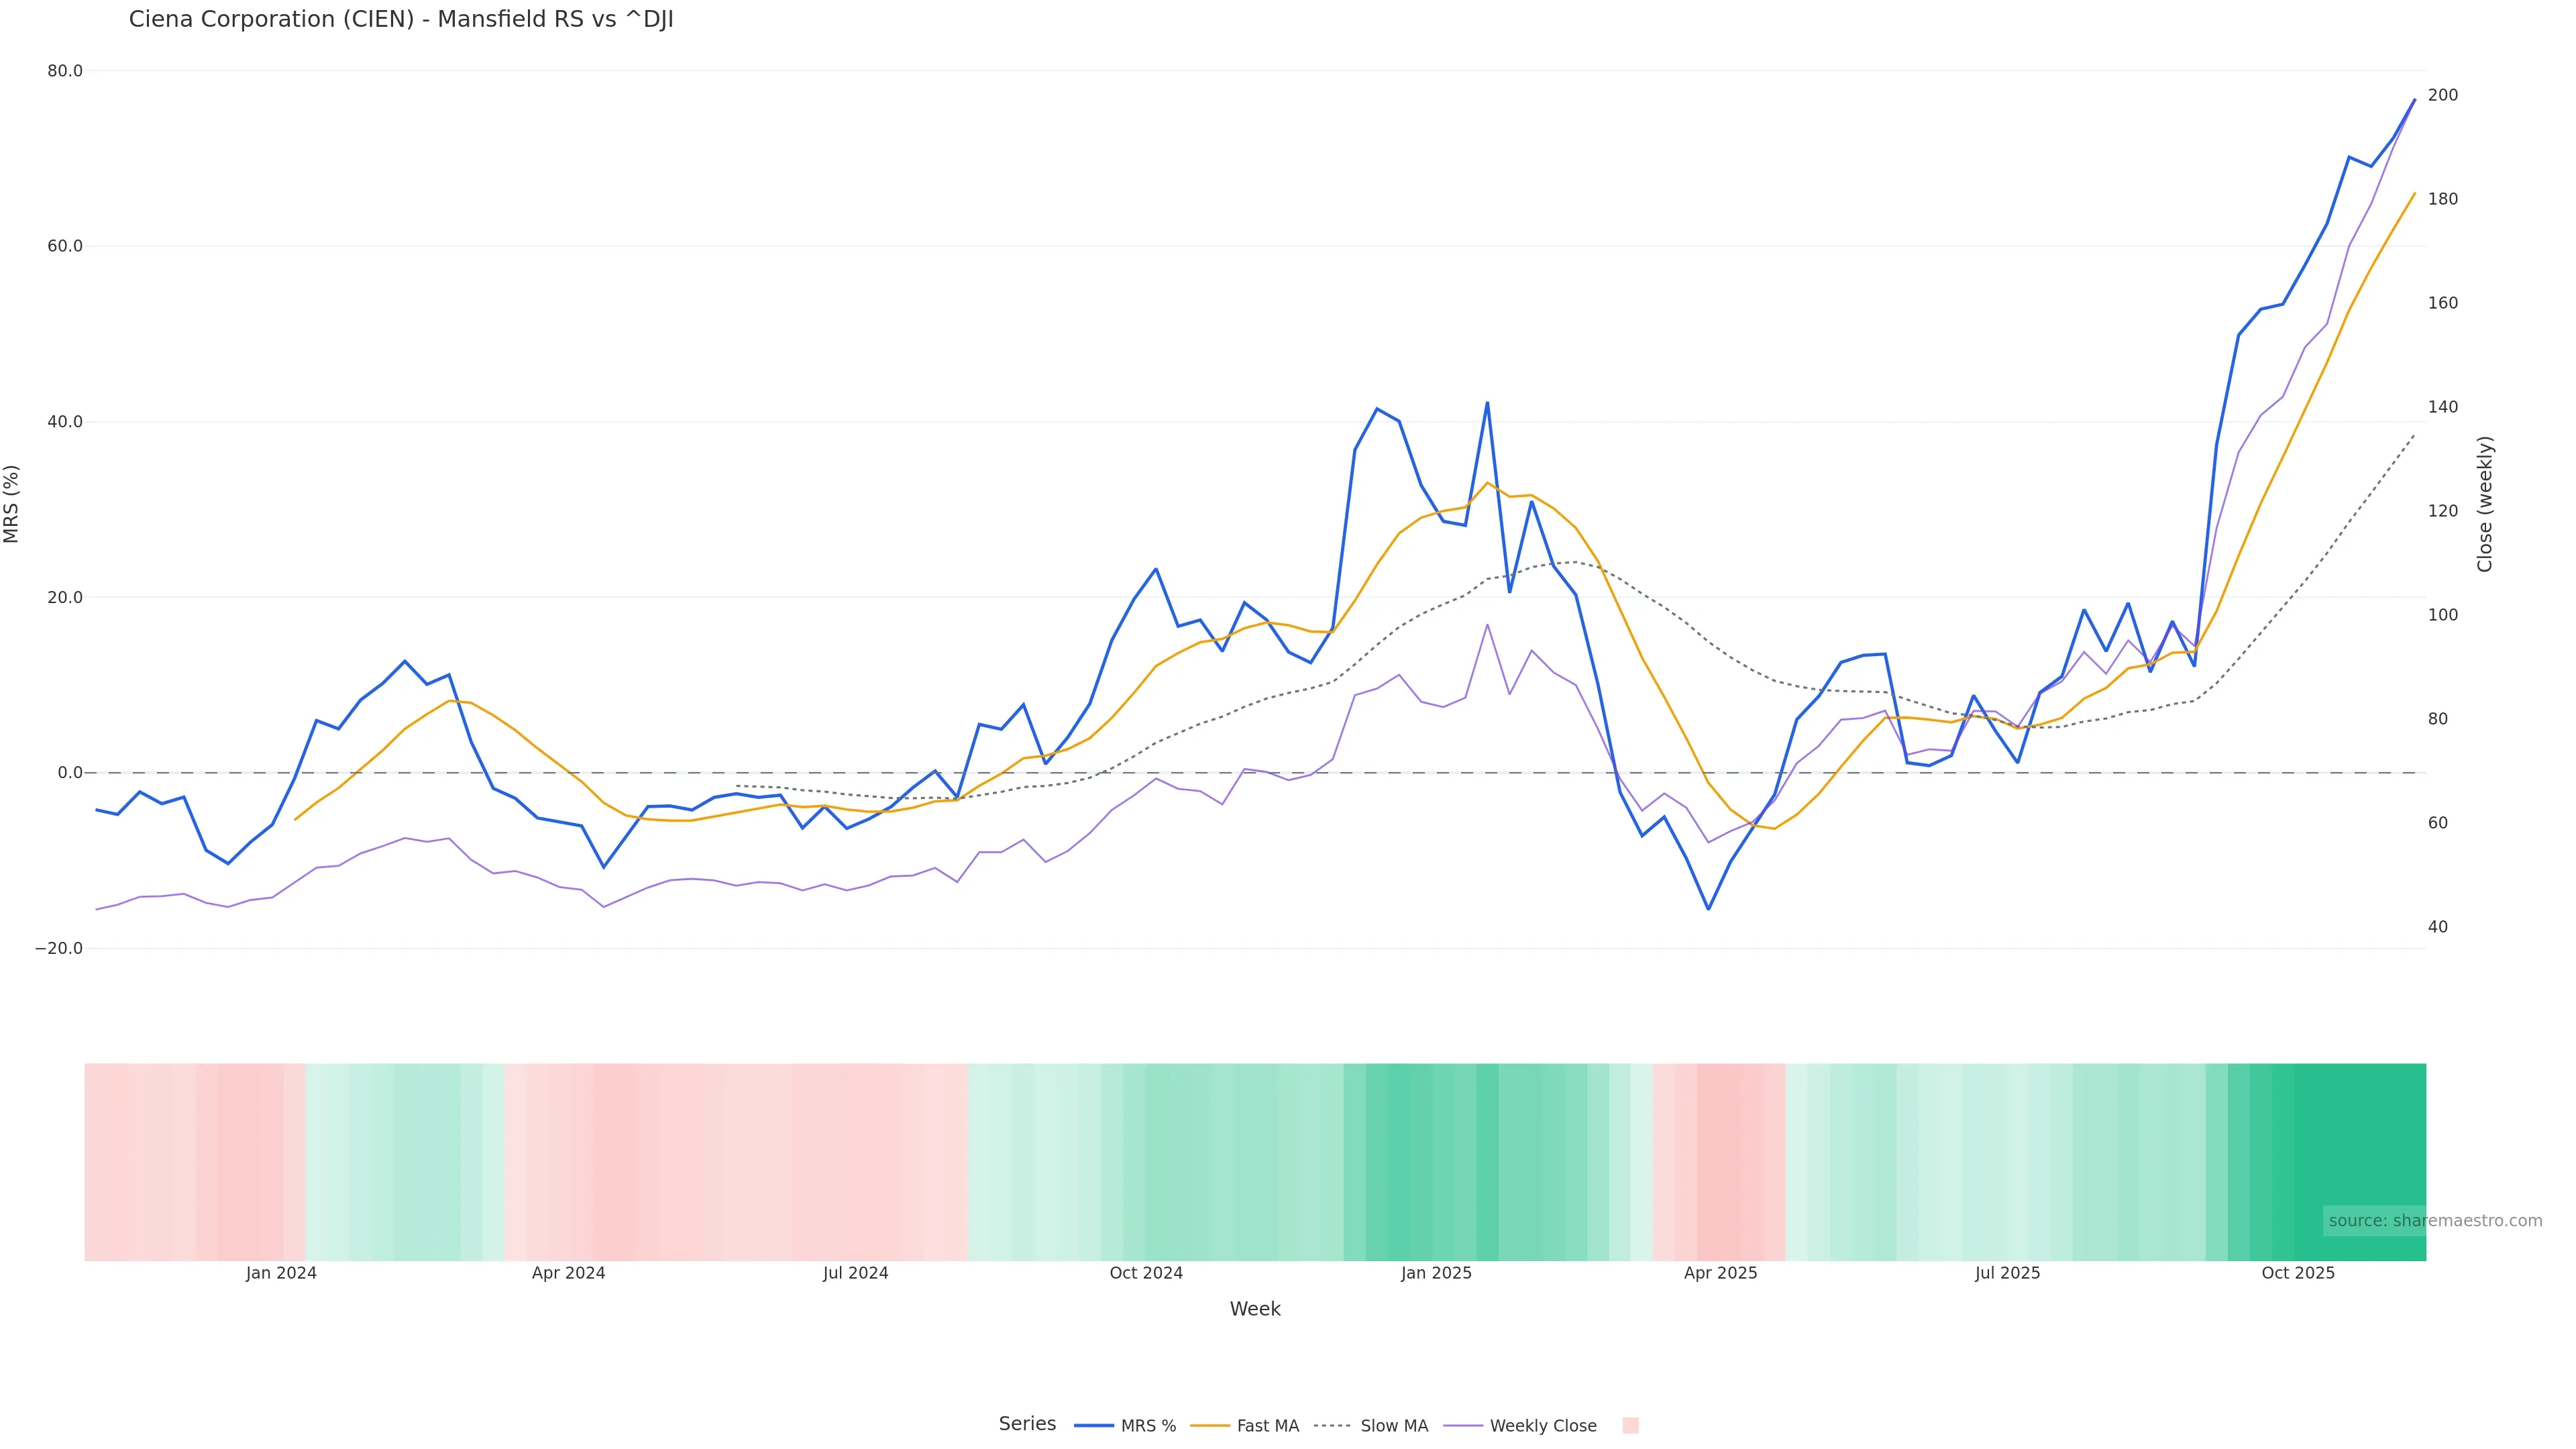Select the Oct 2024 x-axis label
This screenshot has height=1449, width=2576.
point(1146,1273)
